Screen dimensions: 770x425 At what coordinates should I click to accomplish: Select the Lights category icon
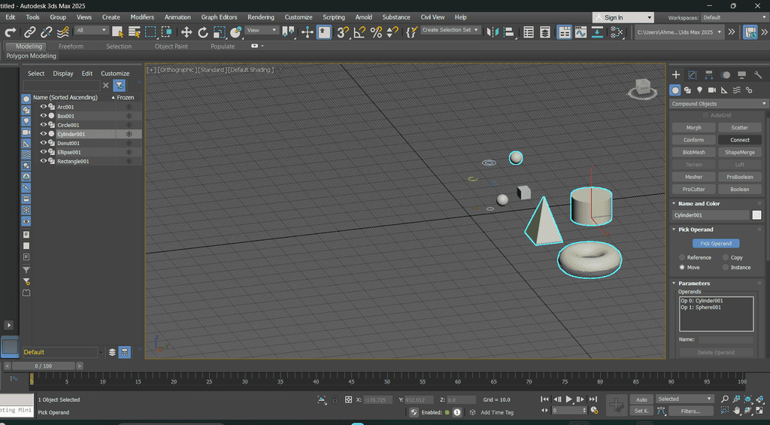[x=699, y=90]
